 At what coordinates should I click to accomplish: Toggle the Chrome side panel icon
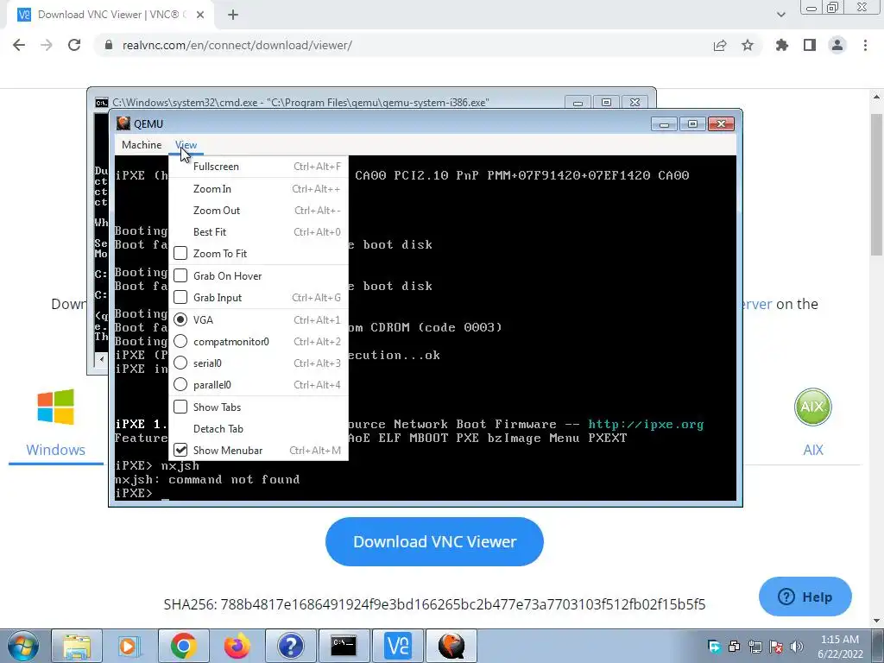point(810,45)
